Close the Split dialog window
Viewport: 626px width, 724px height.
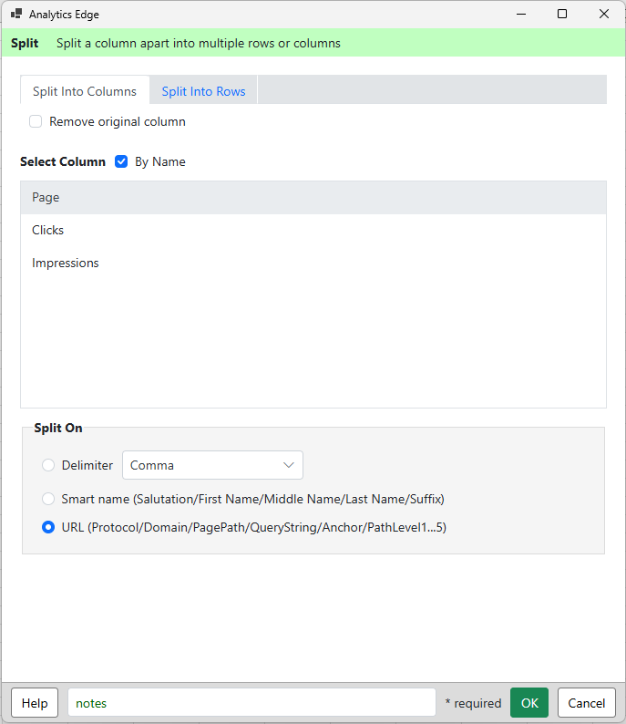[604, 14]
